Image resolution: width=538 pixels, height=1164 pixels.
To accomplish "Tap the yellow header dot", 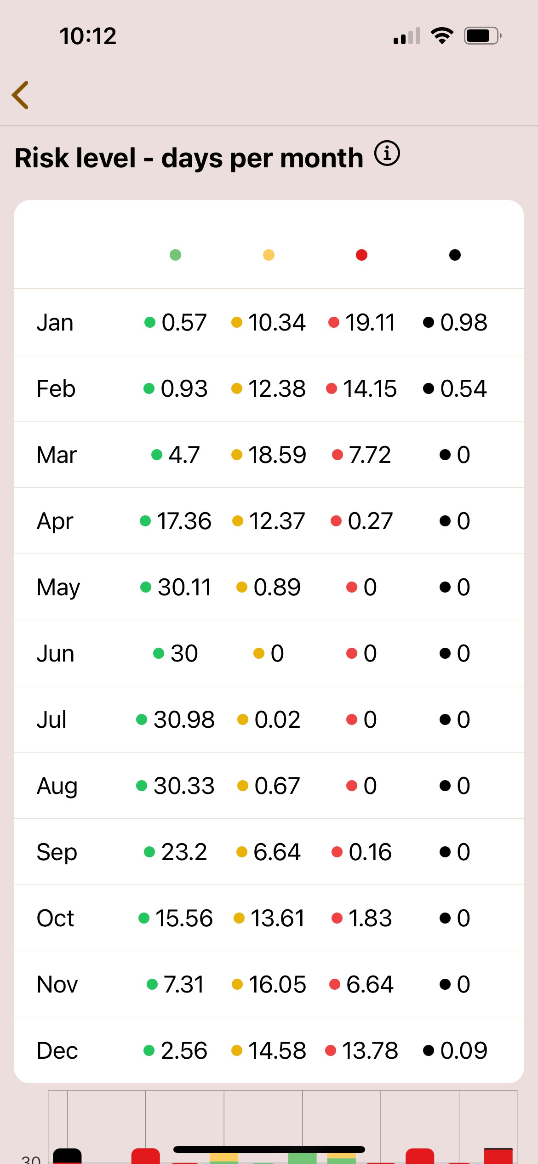I will tap(269, 255).
